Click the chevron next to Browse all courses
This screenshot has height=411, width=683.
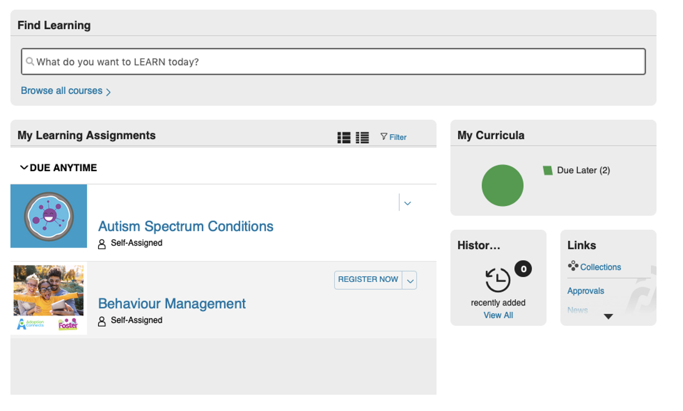coord(109,92)
